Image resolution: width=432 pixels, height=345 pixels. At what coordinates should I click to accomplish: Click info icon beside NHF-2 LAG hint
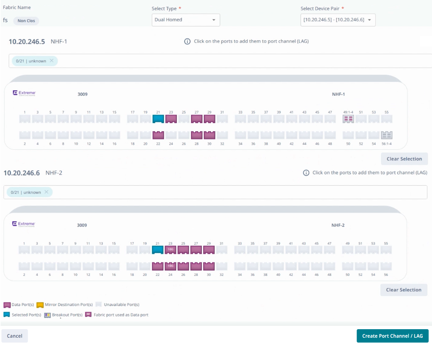point(306,173)
